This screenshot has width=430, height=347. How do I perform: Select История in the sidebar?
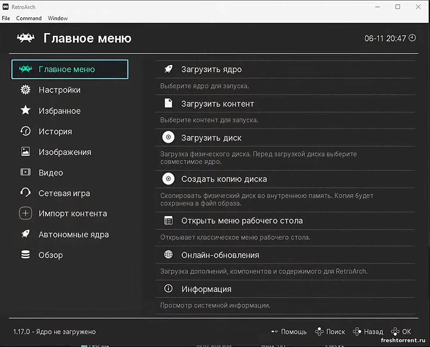pos(55,132)
